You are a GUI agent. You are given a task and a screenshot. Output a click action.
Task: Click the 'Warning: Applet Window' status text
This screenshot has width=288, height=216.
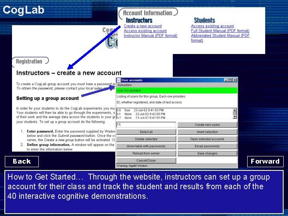point(132,166)
